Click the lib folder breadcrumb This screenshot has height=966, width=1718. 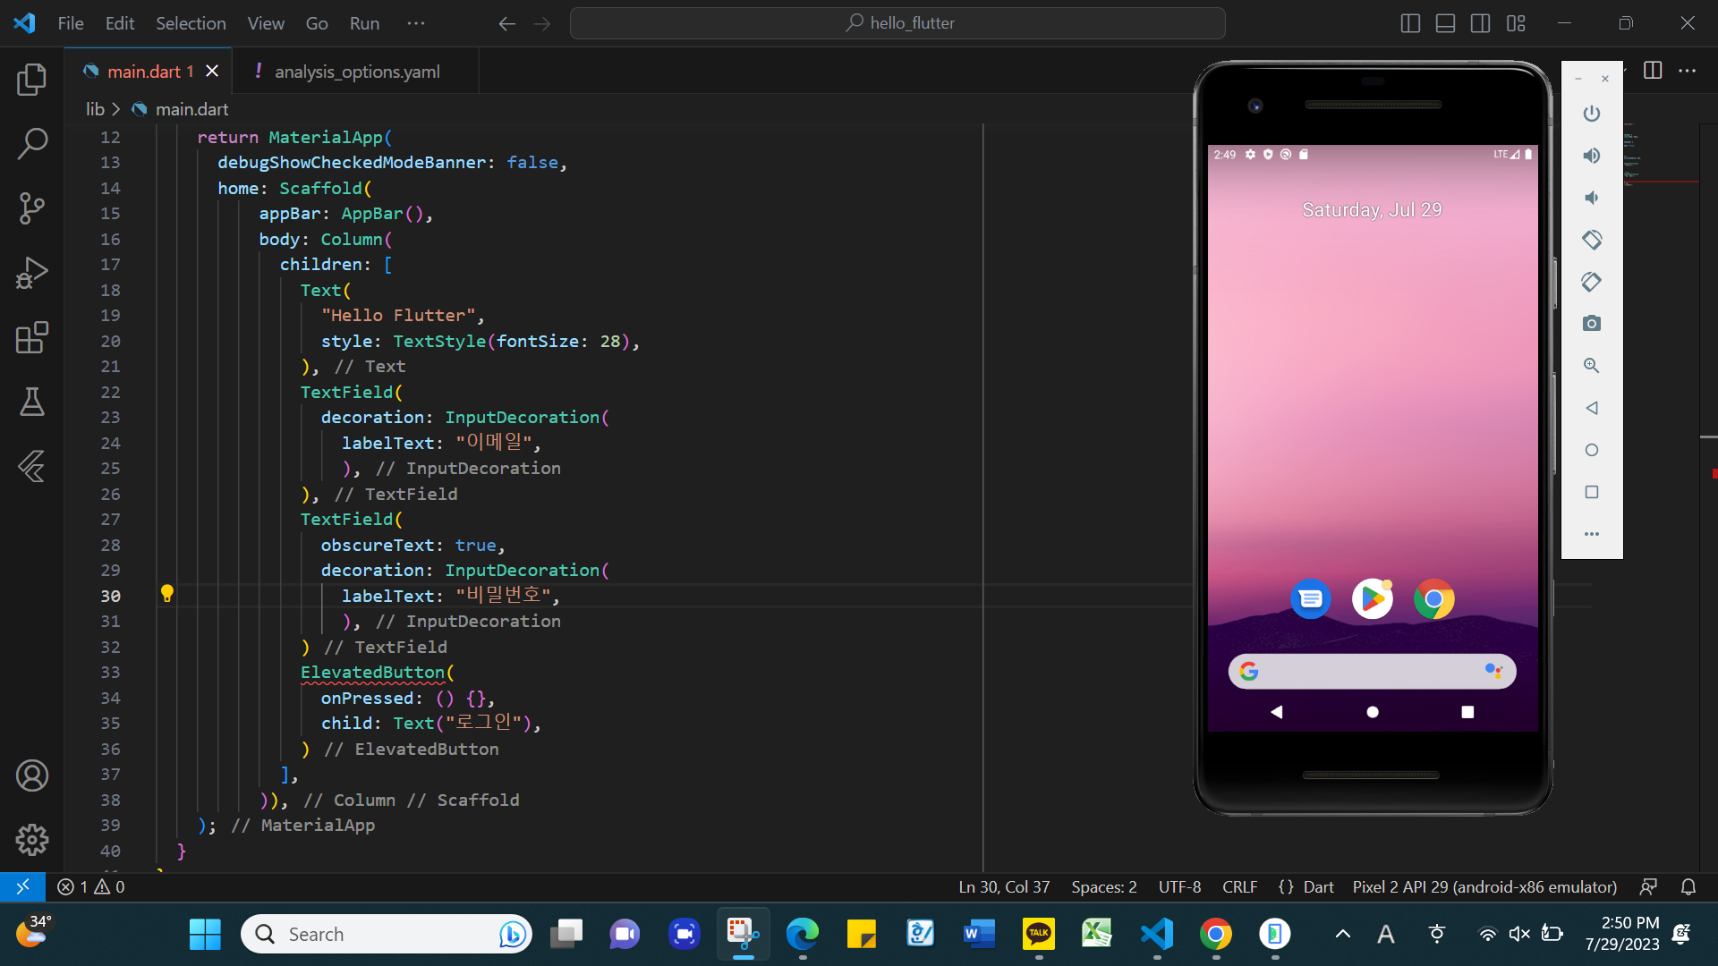coord(95,109)
